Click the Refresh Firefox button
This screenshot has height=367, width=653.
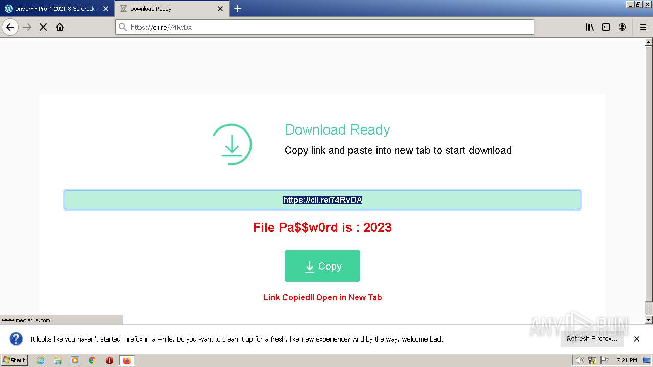(592, 339)
